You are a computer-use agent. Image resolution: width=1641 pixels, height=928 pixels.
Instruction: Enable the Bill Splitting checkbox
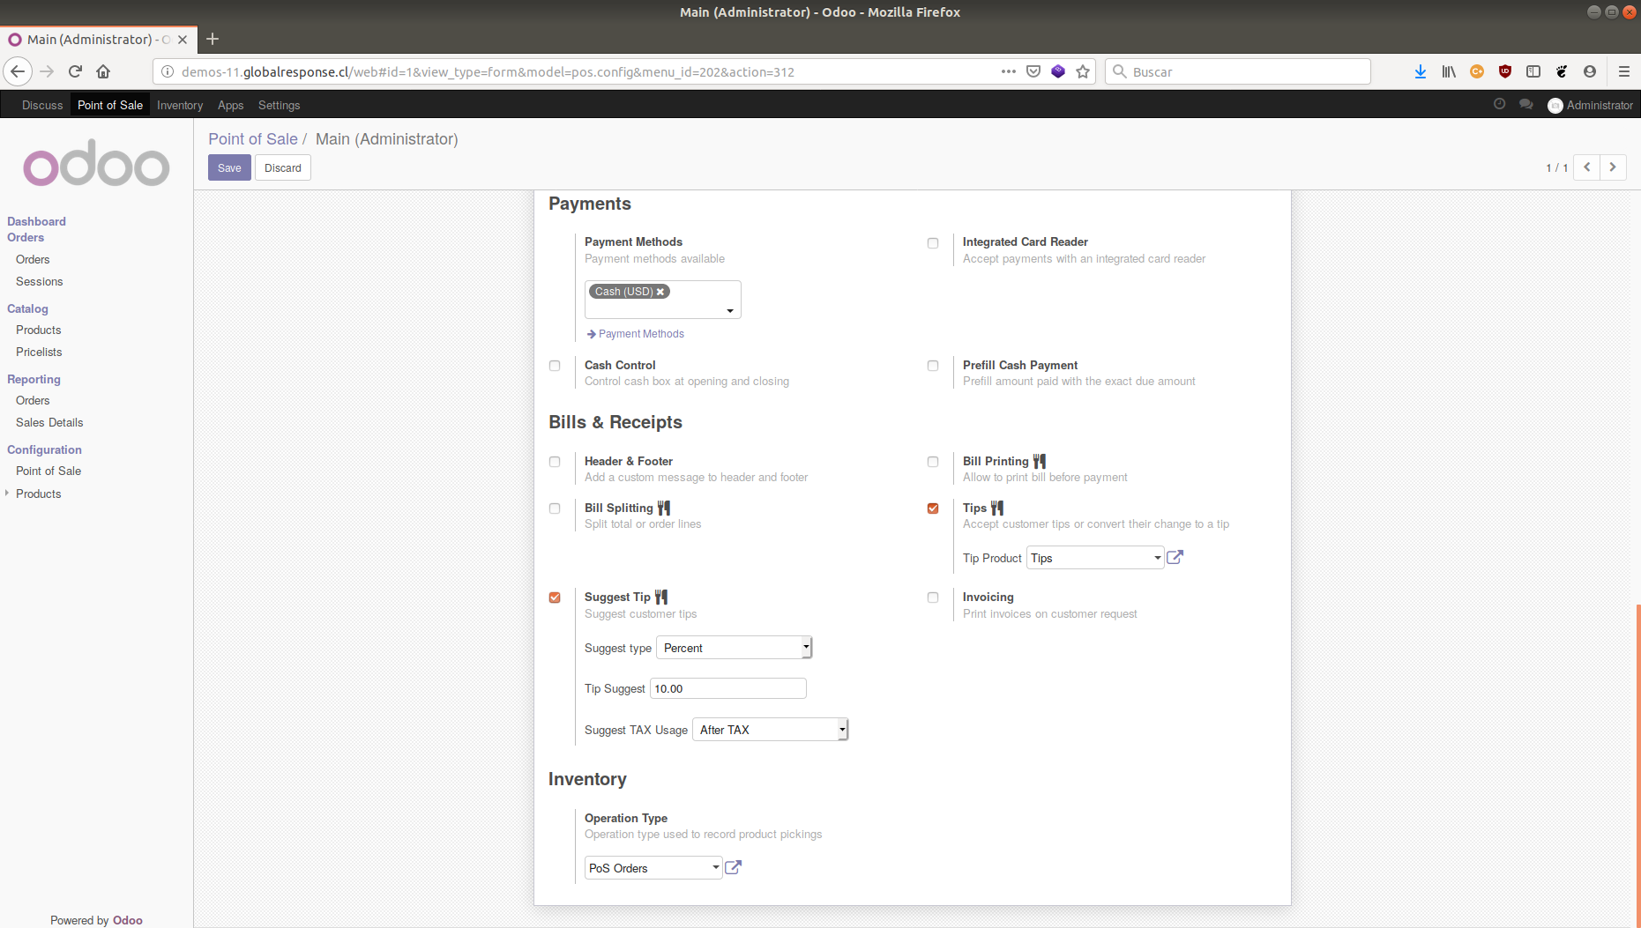coord(555,509)
